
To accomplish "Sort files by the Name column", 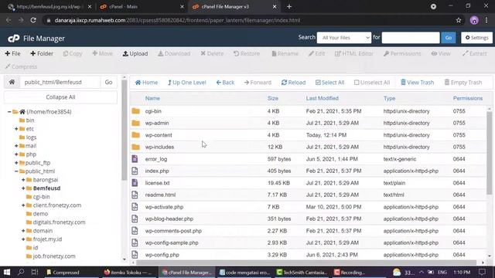I will (x=152, y=98).
